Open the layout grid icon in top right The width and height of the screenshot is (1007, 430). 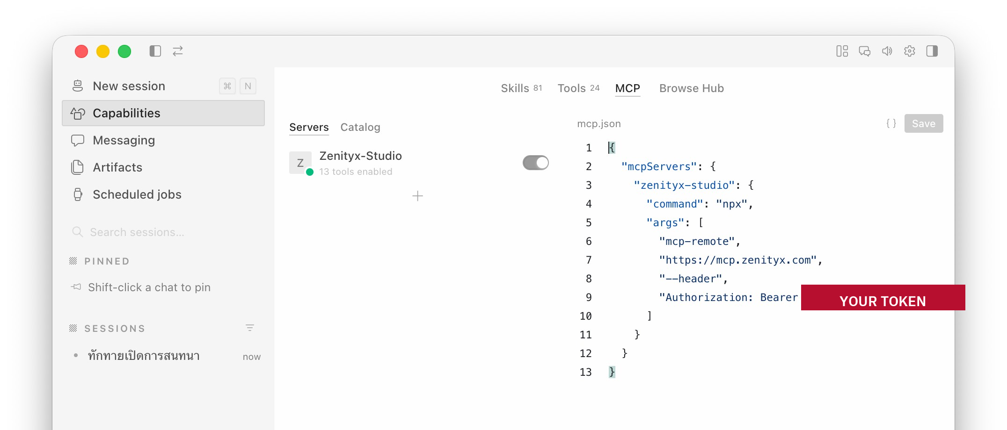(842, 51)
